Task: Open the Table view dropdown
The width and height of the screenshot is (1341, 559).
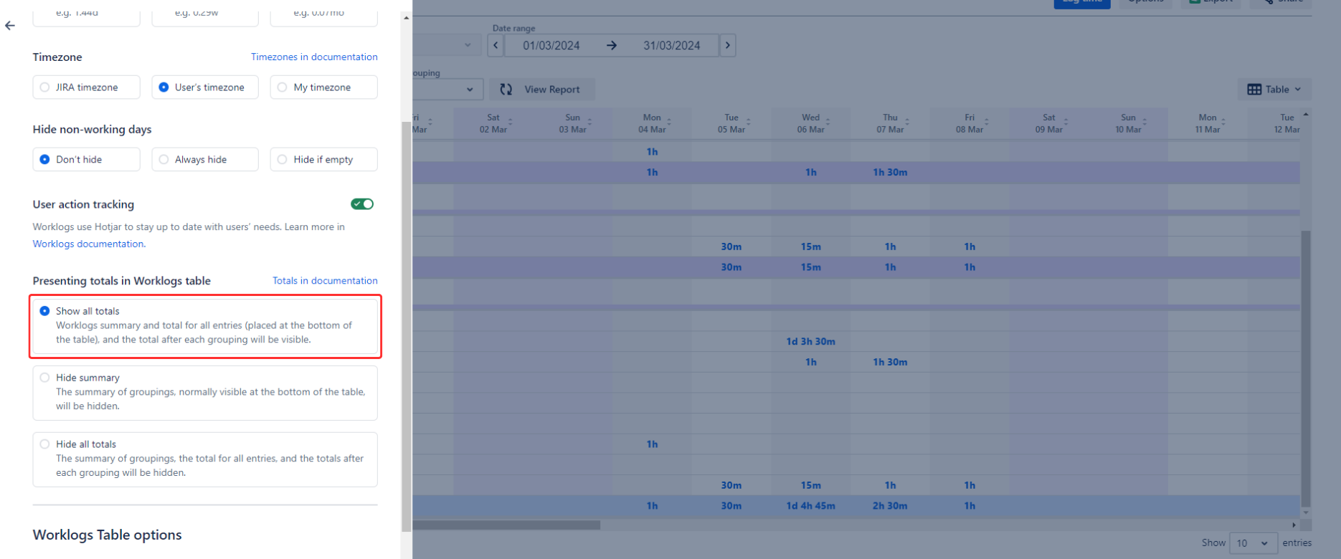Action: tap(1274, 90)
